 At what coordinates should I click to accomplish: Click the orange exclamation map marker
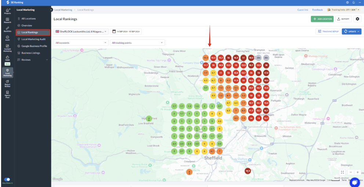click(x=189, y=172)
